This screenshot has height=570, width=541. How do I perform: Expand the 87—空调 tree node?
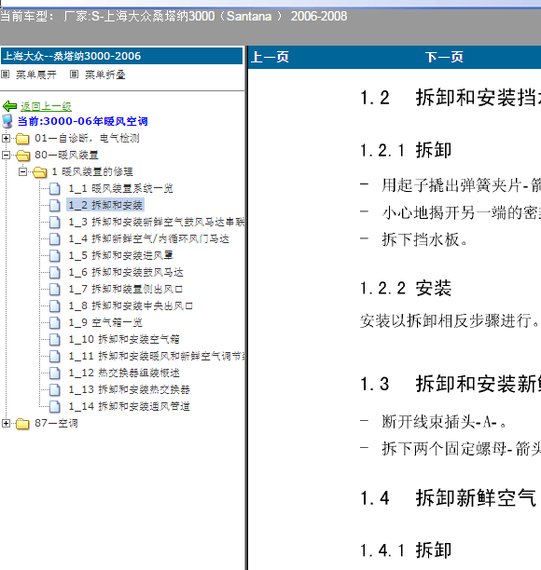(x=6, y=423)
